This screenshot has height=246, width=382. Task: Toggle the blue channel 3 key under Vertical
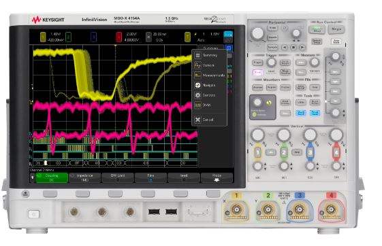click(310, 152)
